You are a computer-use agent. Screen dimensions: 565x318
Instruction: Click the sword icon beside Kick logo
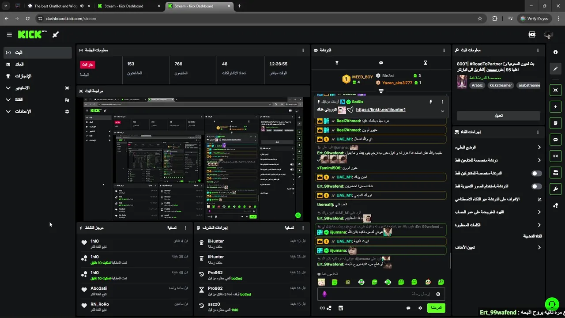click(56, 34)
